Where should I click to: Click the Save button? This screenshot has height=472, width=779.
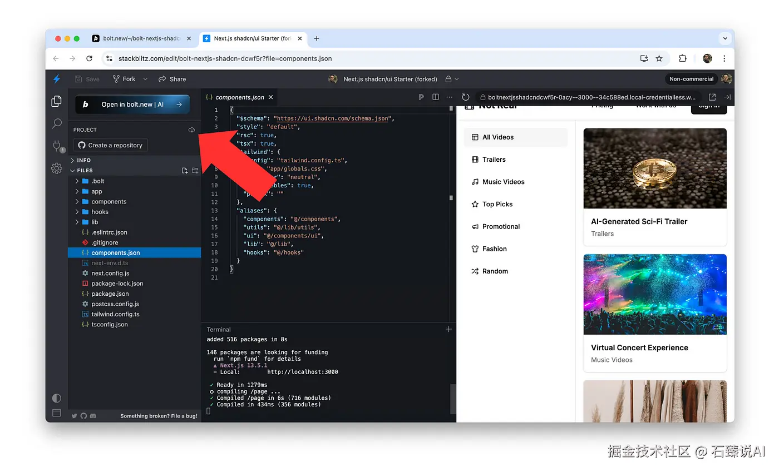(x=87, y=79)
